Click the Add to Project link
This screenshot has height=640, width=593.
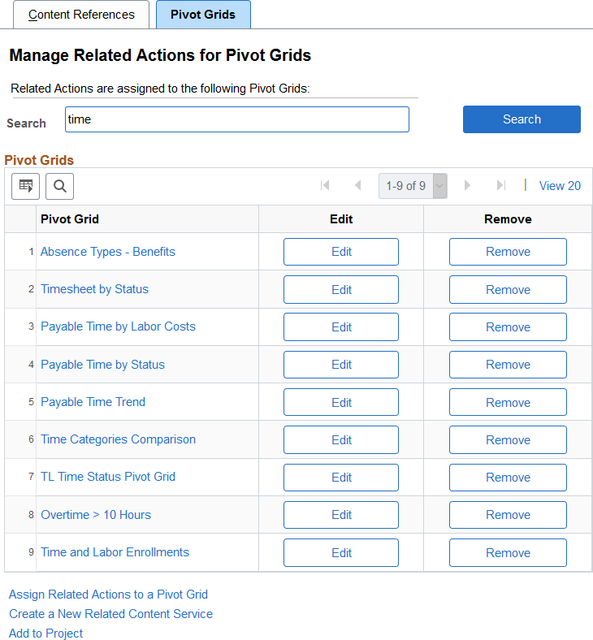[x=45, y=634]
